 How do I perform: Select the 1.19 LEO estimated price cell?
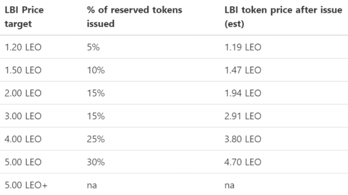point(243,47)
